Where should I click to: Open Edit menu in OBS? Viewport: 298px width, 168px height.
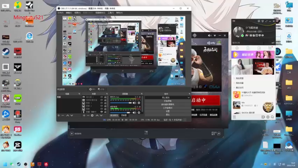point(69,13)
